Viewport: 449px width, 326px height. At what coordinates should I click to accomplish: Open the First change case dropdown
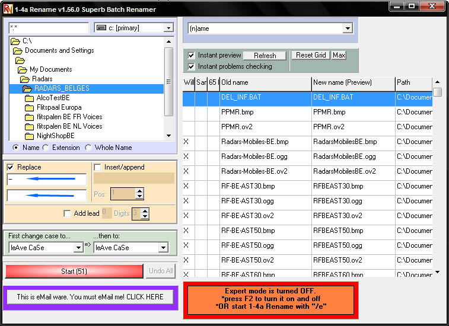coord(78,248)
